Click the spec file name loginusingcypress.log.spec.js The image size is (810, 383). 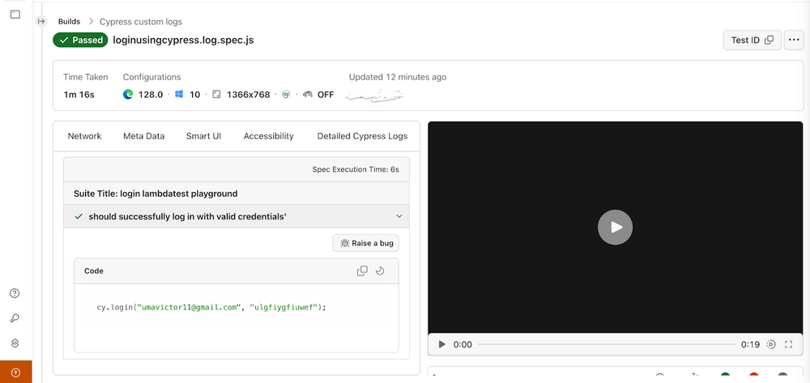(x=183, y=40)
